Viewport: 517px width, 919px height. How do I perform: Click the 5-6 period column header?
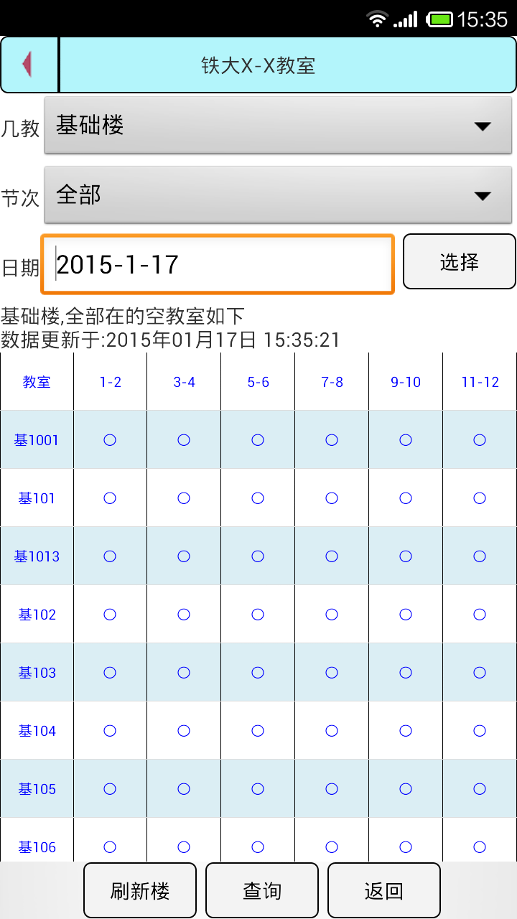pyautogui.click(x=258, y=382)
